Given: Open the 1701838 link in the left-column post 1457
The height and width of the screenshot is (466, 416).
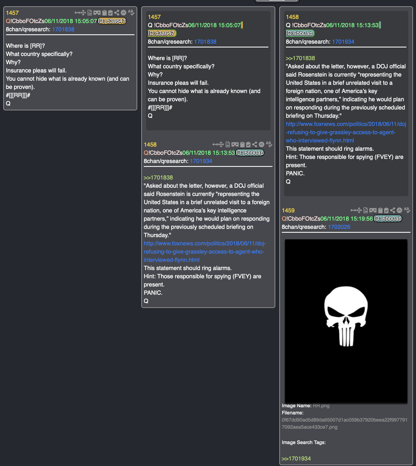Looking at the screenshot, I should [x=63, y=29].
